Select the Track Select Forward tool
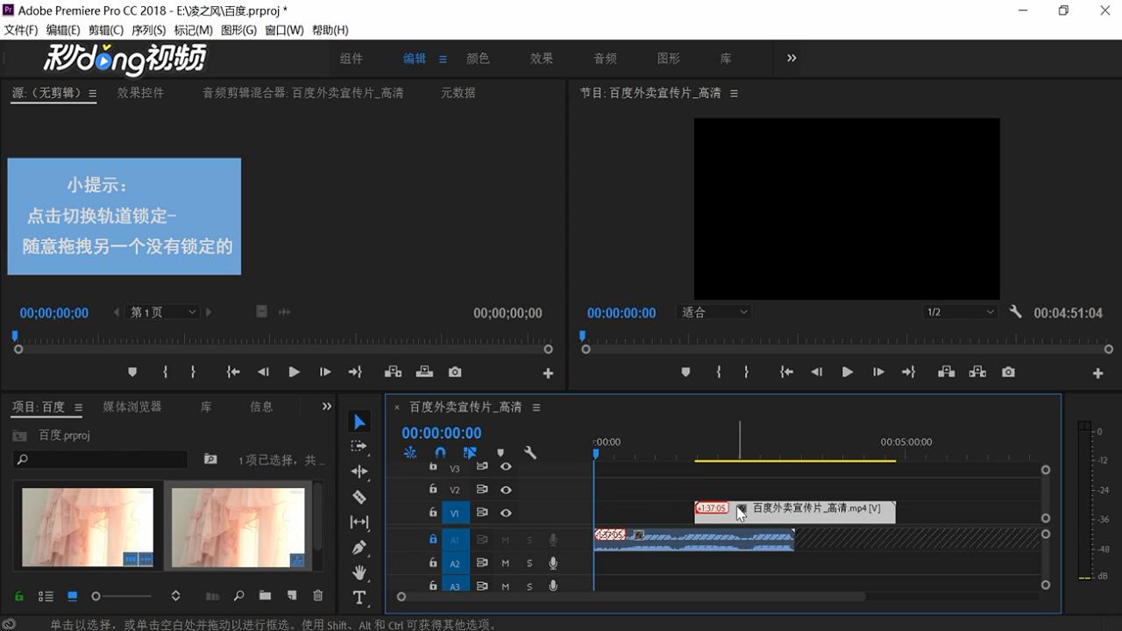1122x631 pixels. [359, 446]
